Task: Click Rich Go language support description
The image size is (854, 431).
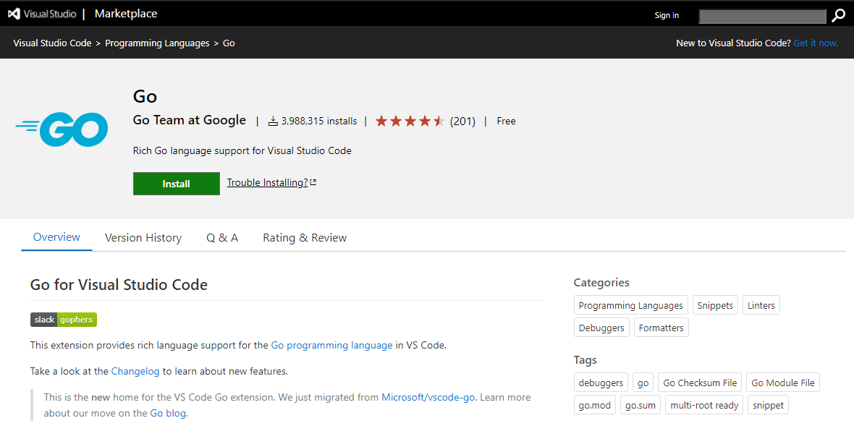Action: point(242,150)
